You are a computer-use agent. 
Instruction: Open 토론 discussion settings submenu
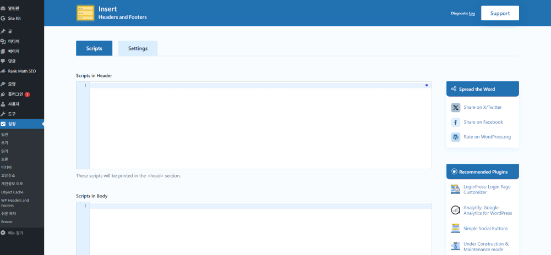click(4, 159)
